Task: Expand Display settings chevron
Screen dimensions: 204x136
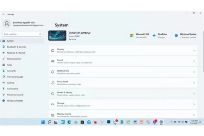Action: [194, 51]
